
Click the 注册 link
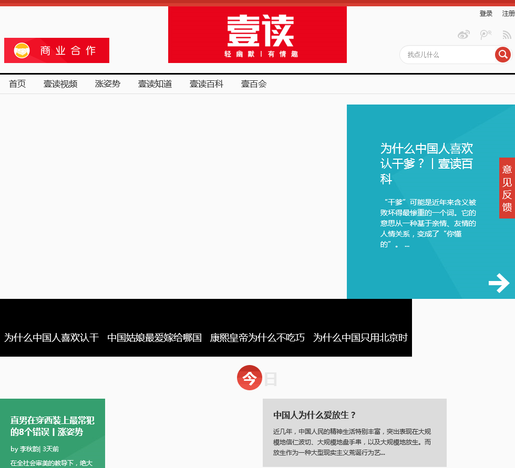click(508, 14)
